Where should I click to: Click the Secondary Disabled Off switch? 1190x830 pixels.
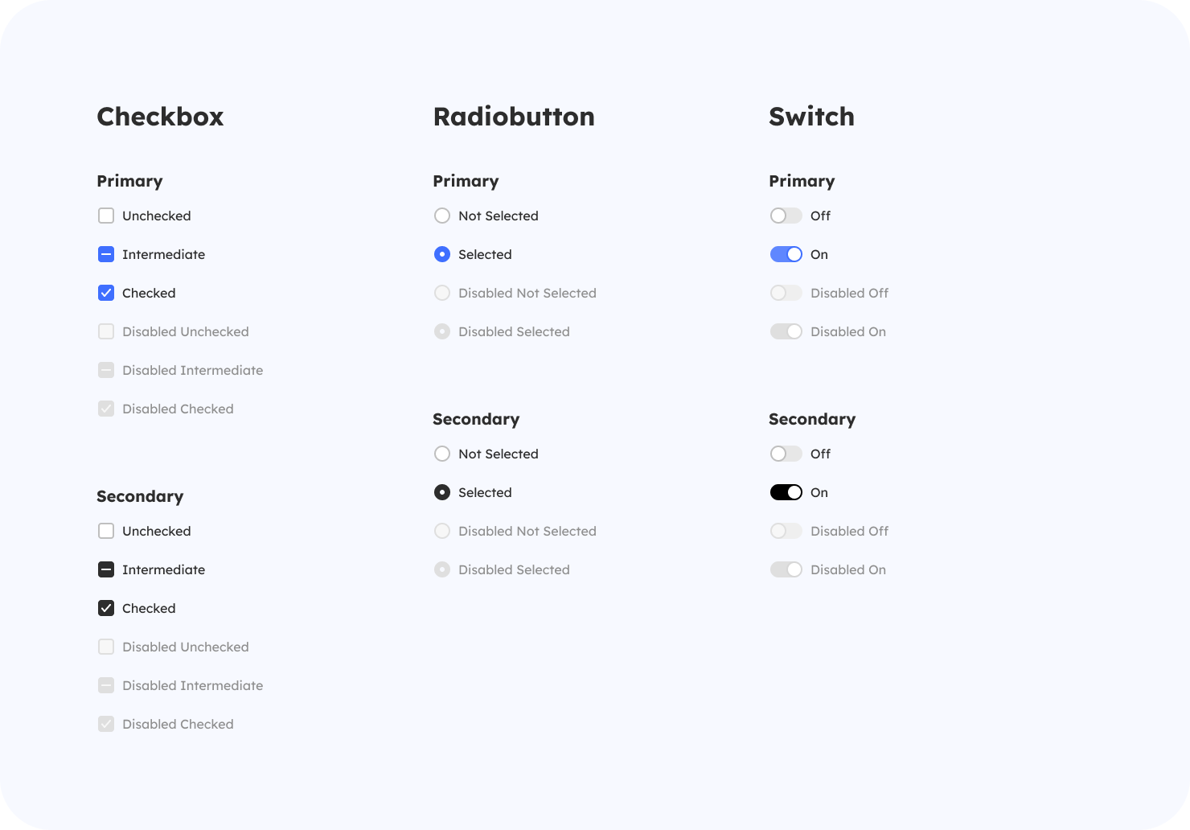point(786,531)
